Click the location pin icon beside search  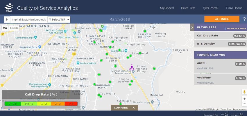tap(7, 20)
